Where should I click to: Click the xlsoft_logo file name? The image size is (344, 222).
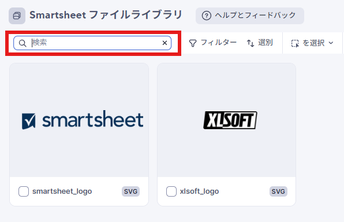(200, 191)
